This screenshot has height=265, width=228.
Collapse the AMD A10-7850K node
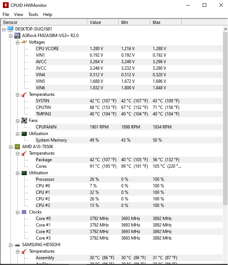point(10,147)
